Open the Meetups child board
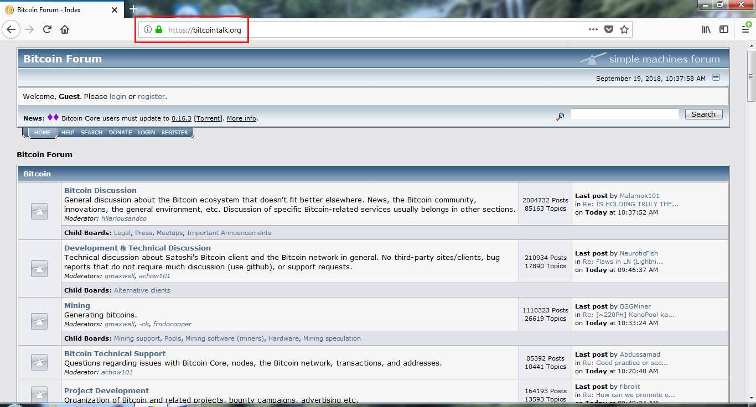756x407 pixels. [x=169, y=233]
